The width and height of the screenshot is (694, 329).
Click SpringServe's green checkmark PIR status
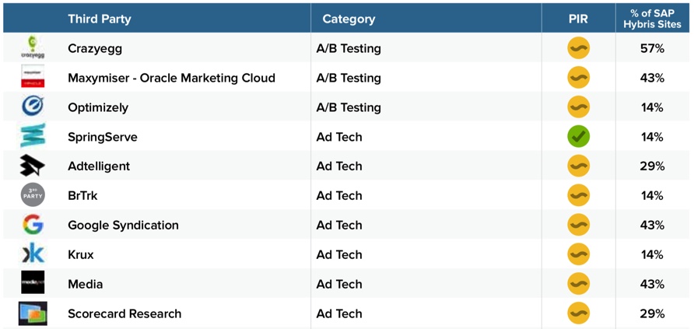tap(578, 137)
